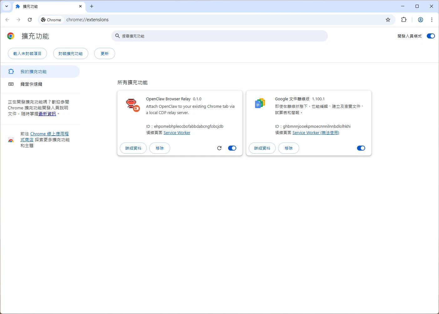Screen dimensions: 439x314
Task: Close the 擴充功能 browser tab
Action: point(80,6)
